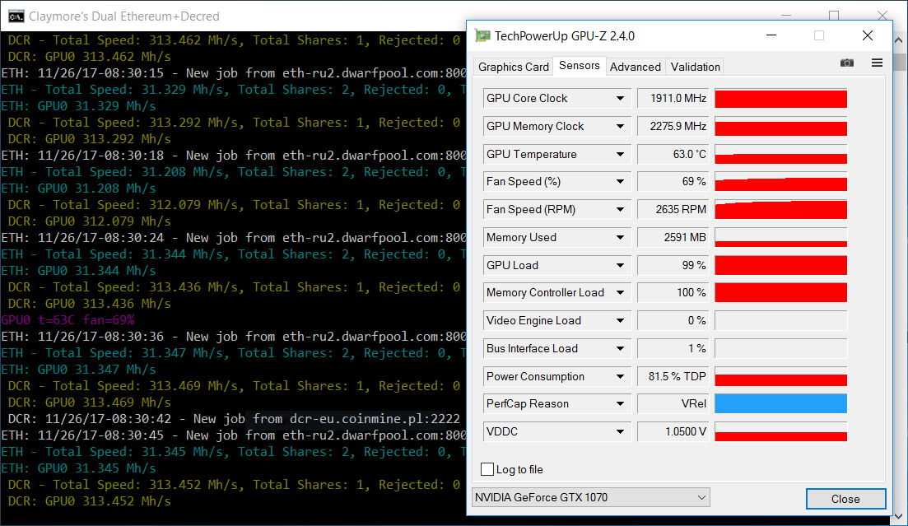Open the Fan Speed (RPM) sensor dropdown
Viewport: 908px width, 526px height.
(620, 210)
